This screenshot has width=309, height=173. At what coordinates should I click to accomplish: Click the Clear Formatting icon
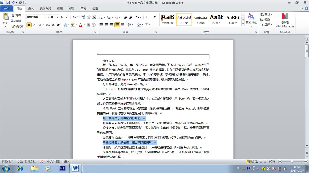pos(84,17)
